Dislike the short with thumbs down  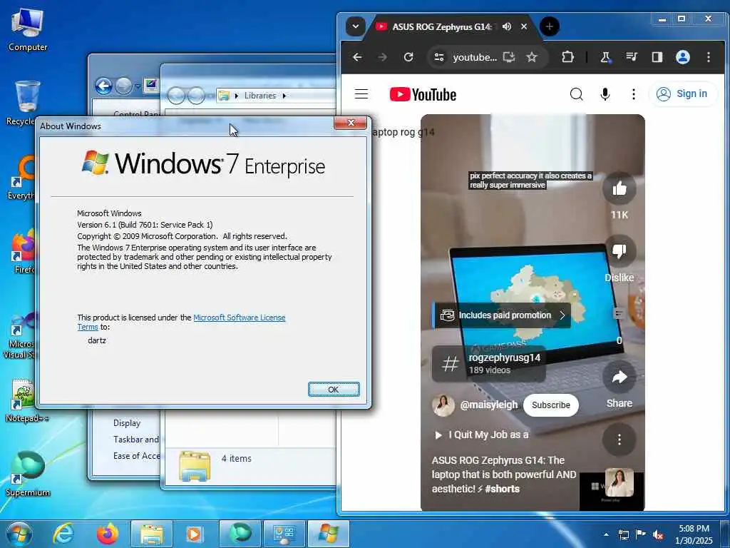(620, 252)
